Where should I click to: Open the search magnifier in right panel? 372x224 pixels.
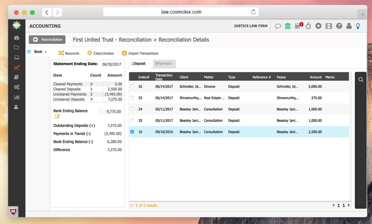pyautogui.click(x=361, y=80)
